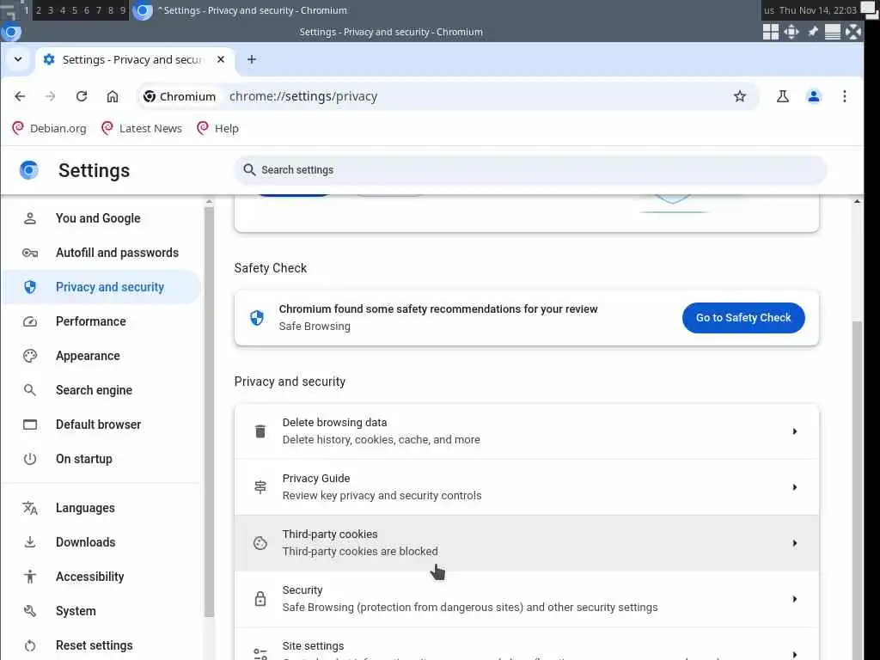Screen dimensions: 880x660
Task: Click the Privacy Guide signpost icon
Action: click(260, 487)
